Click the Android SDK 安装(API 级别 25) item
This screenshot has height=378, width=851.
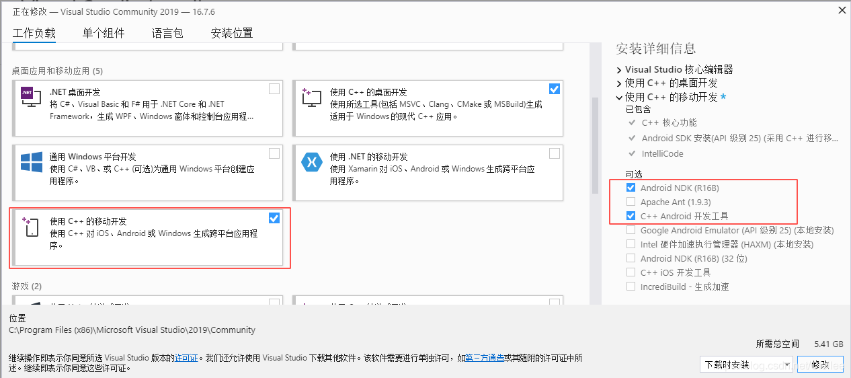click(740, 138)
